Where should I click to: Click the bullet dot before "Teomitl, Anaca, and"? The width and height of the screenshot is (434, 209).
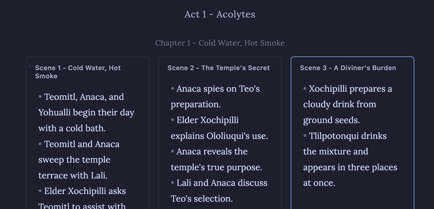40,97
